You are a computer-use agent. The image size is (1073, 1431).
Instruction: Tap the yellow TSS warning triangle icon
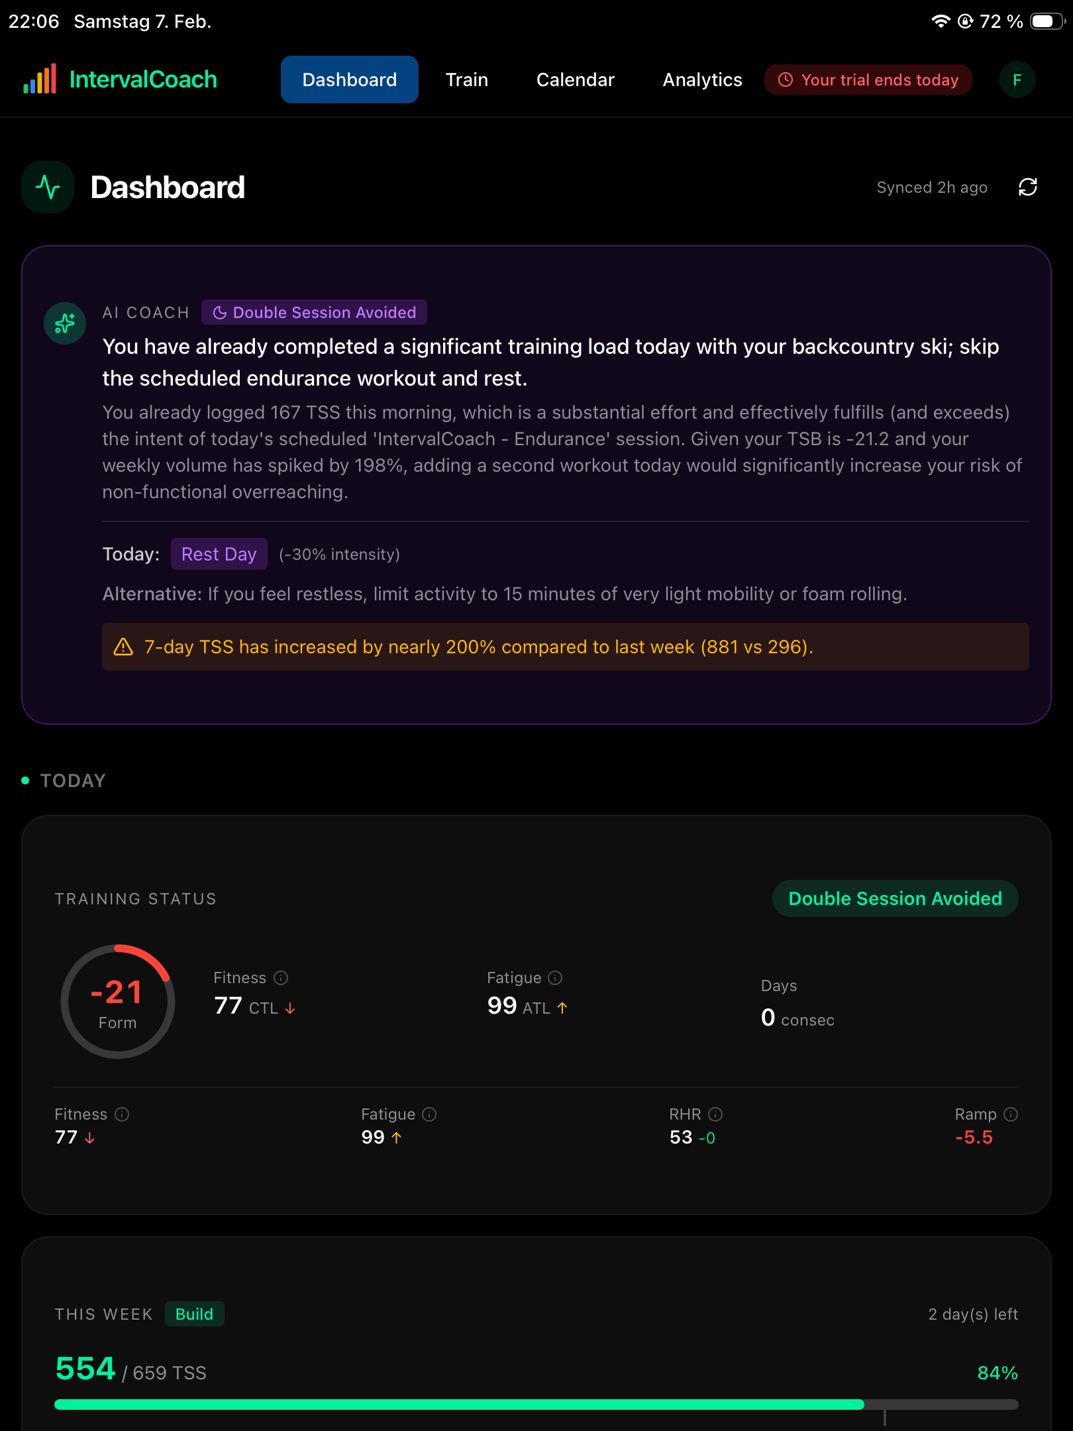tap(123, 647)
